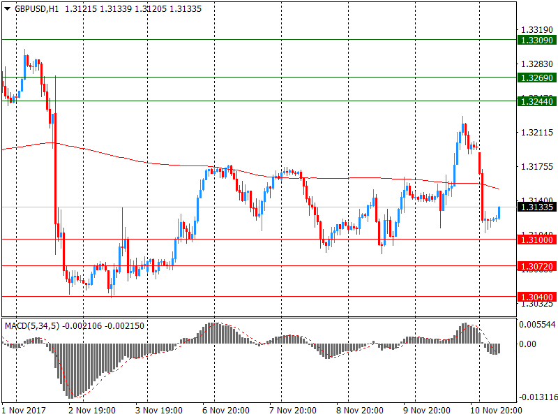Click the 1.33190 price scale value
Image resolution: width=558 pixels, height=419 pixels.
tap(537, 30)
